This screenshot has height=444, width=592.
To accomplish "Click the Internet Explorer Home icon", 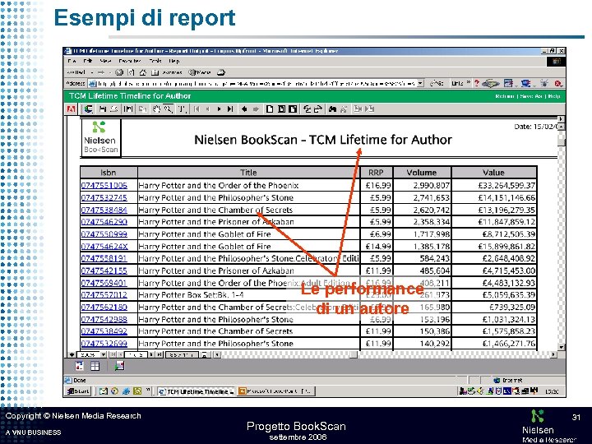I will tap(143, 72).
